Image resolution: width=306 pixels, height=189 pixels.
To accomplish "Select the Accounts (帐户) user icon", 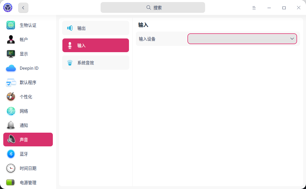I will [11, 40].
